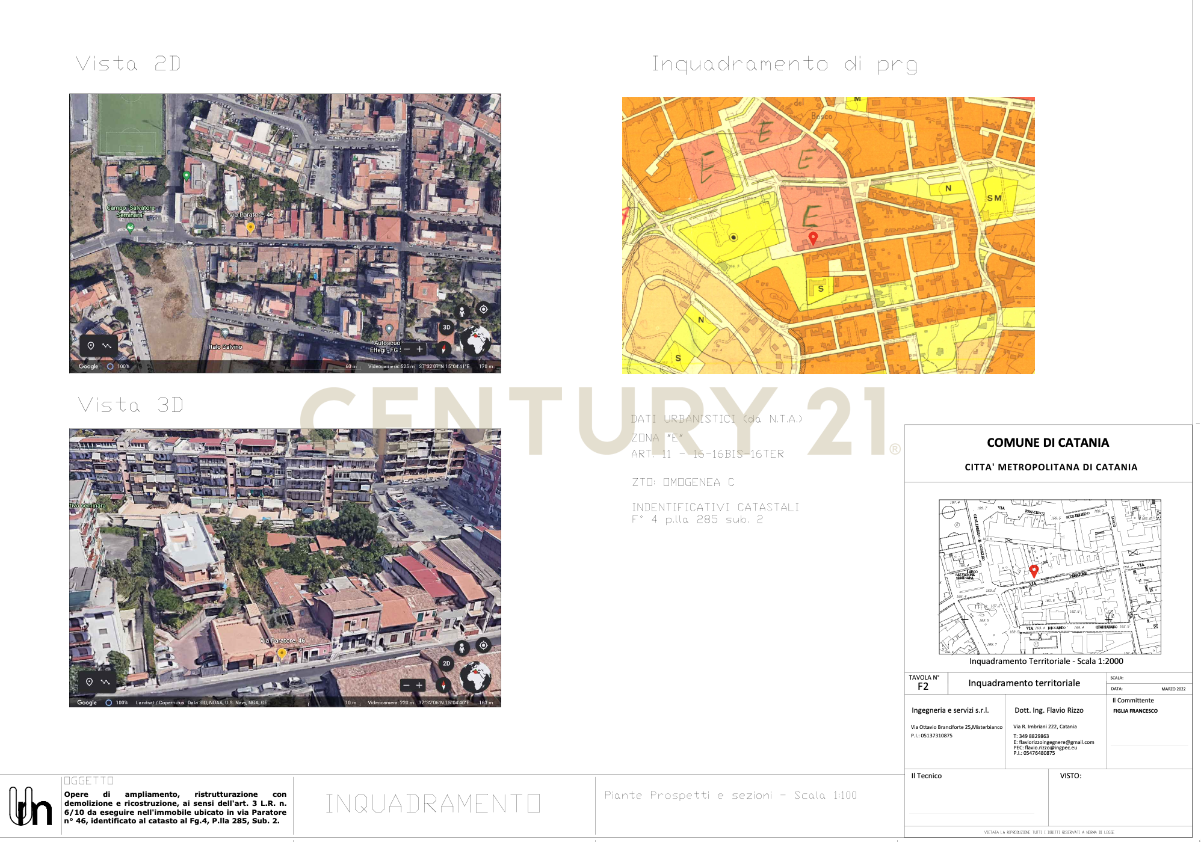Click the globe thumbnail in Vista 3D
The width and height of the screenshot is (1201, 842).
(x=475, y=677)
